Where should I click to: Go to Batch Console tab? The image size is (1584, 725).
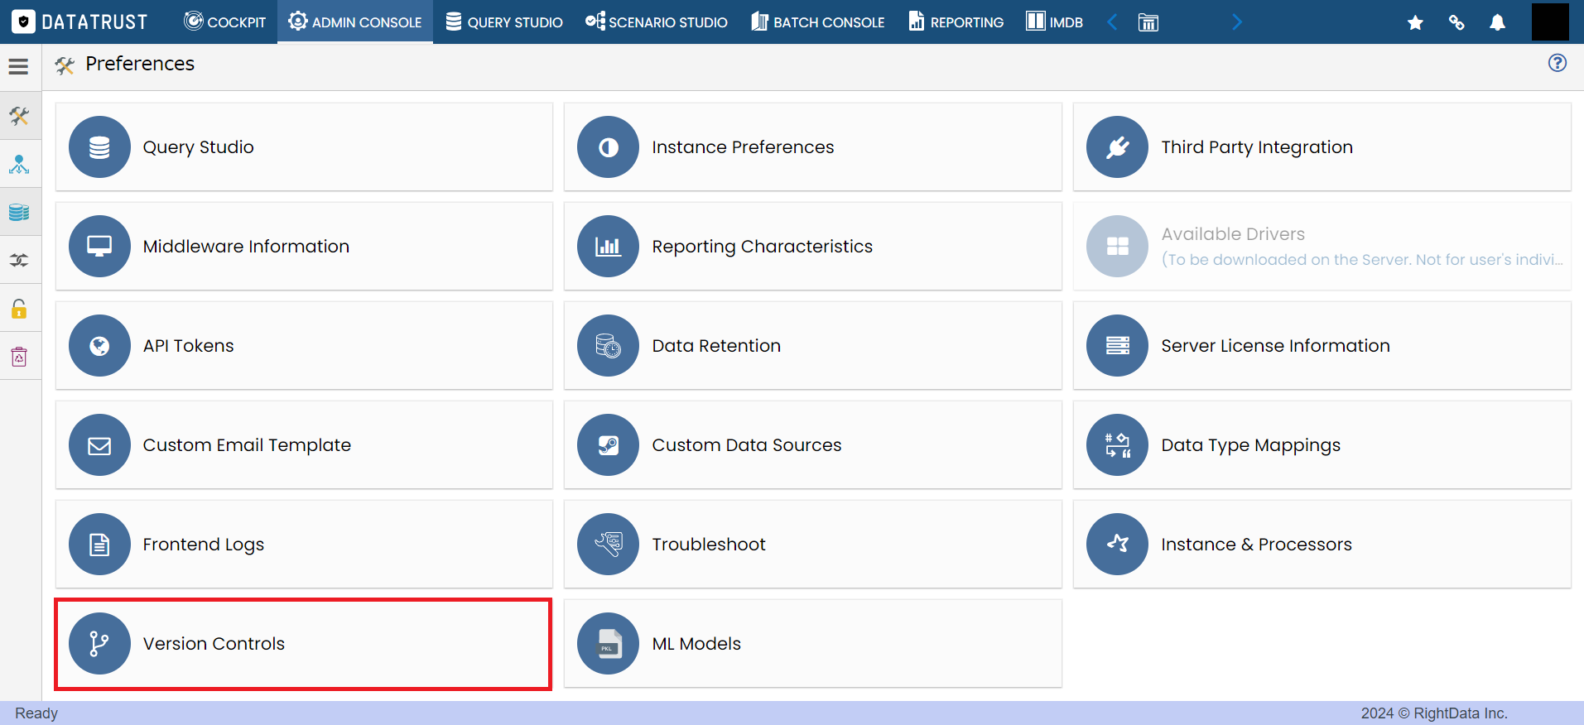818,22
